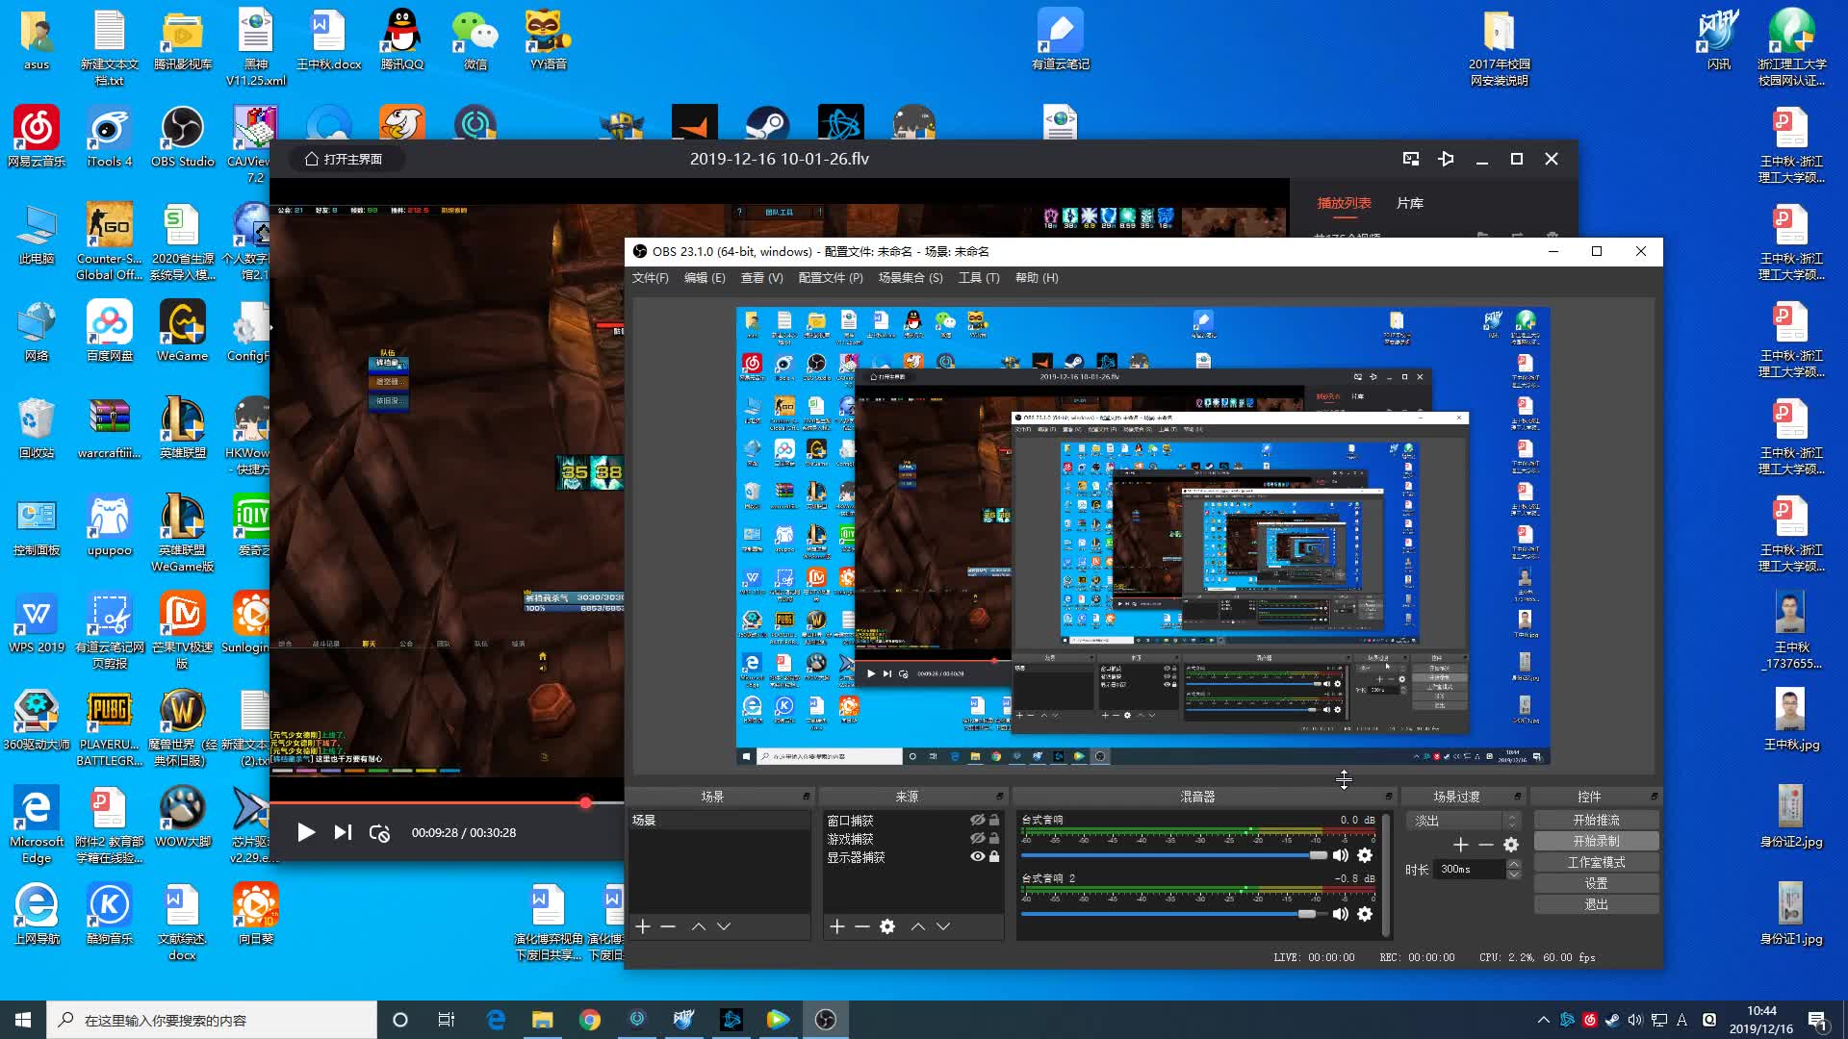Screen dimensions: 1848x1039
Task: Increase transition duration with up stepper
Action: click(1514, 864)
